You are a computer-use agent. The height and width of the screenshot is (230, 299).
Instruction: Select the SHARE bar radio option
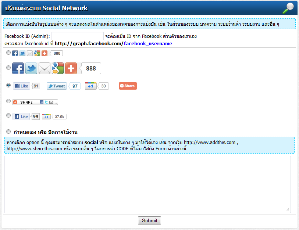tap(8, 101)
